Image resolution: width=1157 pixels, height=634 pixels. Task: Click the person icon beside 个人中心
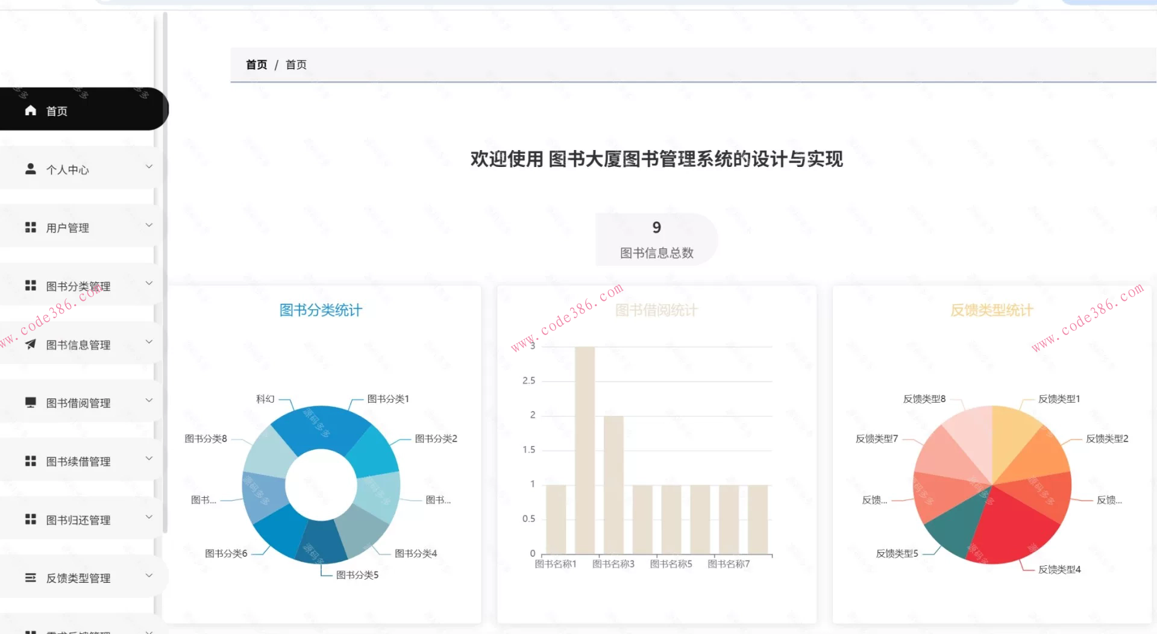[31, 169]
